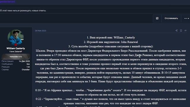Click reactions count 132
This screenshot has height=107, width=190.
28,67
